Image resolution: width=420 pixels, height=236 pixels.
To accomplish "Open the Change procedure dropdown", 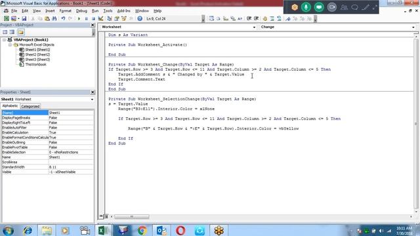I will coord(413,27).
